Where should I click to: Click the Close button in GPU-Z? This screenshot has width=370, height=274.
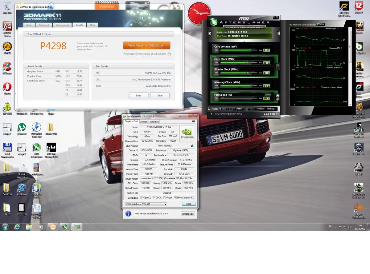pos(189,204)
